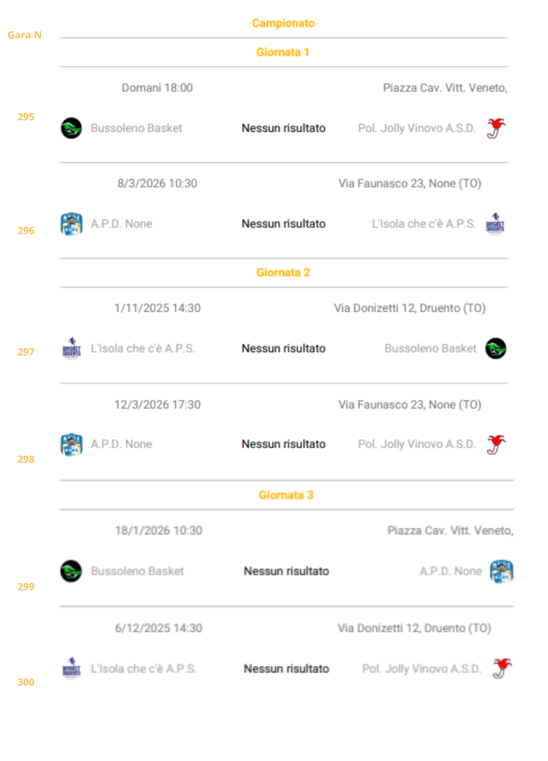548x761 pixels.
Task: Open L'Isola che c'è logo in the 8/3/2026 match
Action: pyautogui.click(x=495, y=224)
